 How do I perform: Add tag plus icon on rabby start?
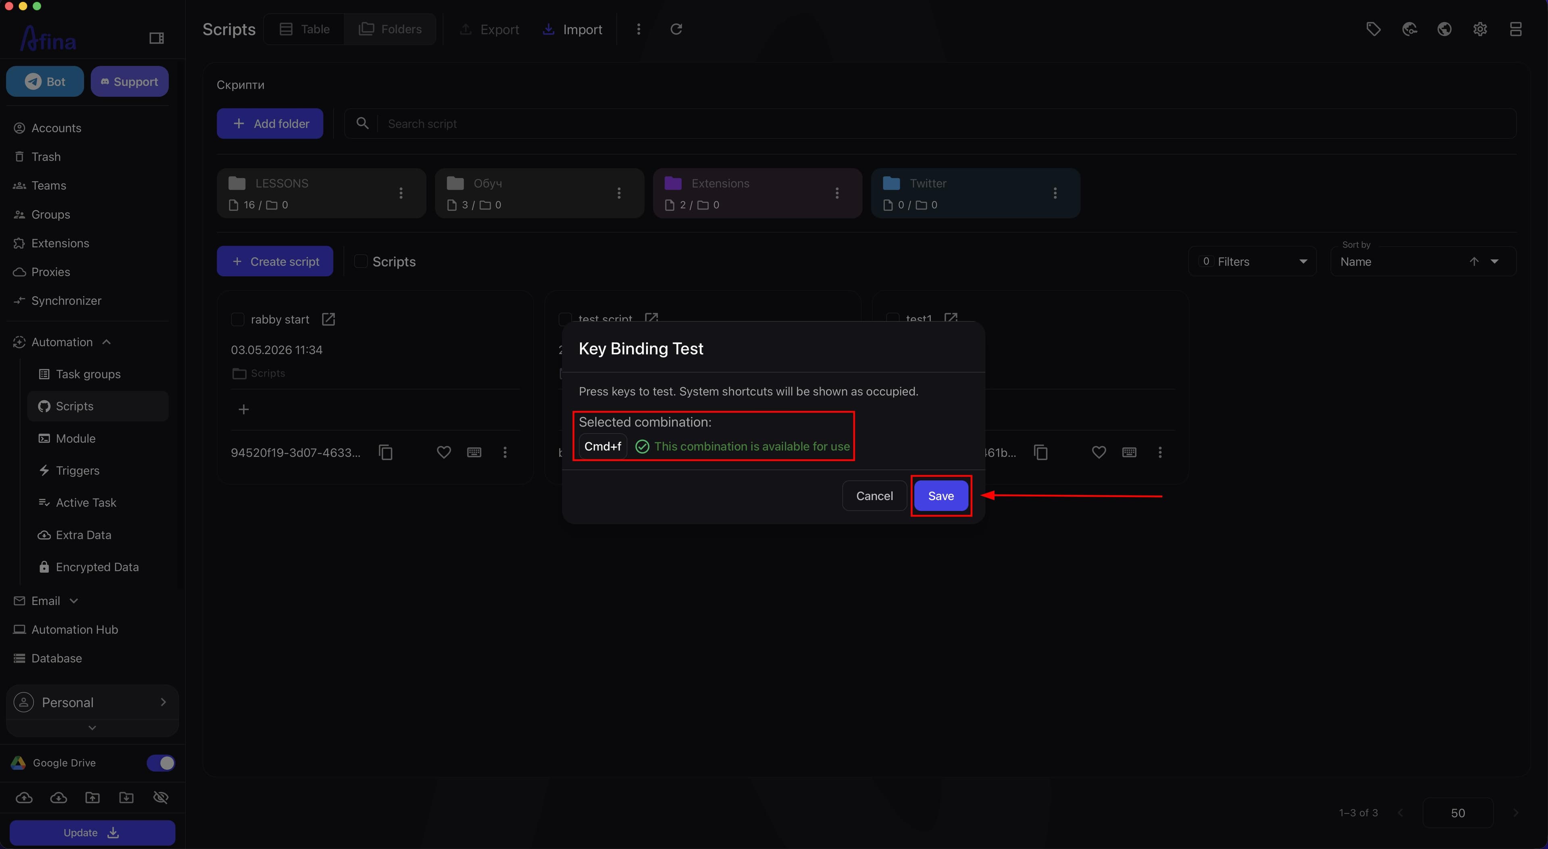[243, 409]
